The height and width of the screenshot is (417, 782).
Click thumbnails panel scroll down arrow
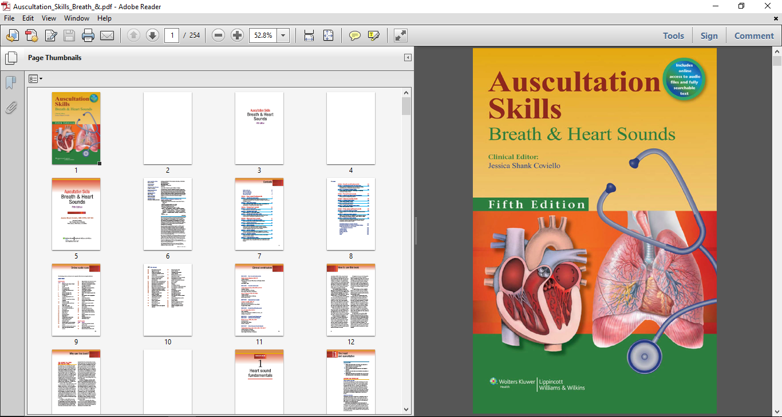406,410
